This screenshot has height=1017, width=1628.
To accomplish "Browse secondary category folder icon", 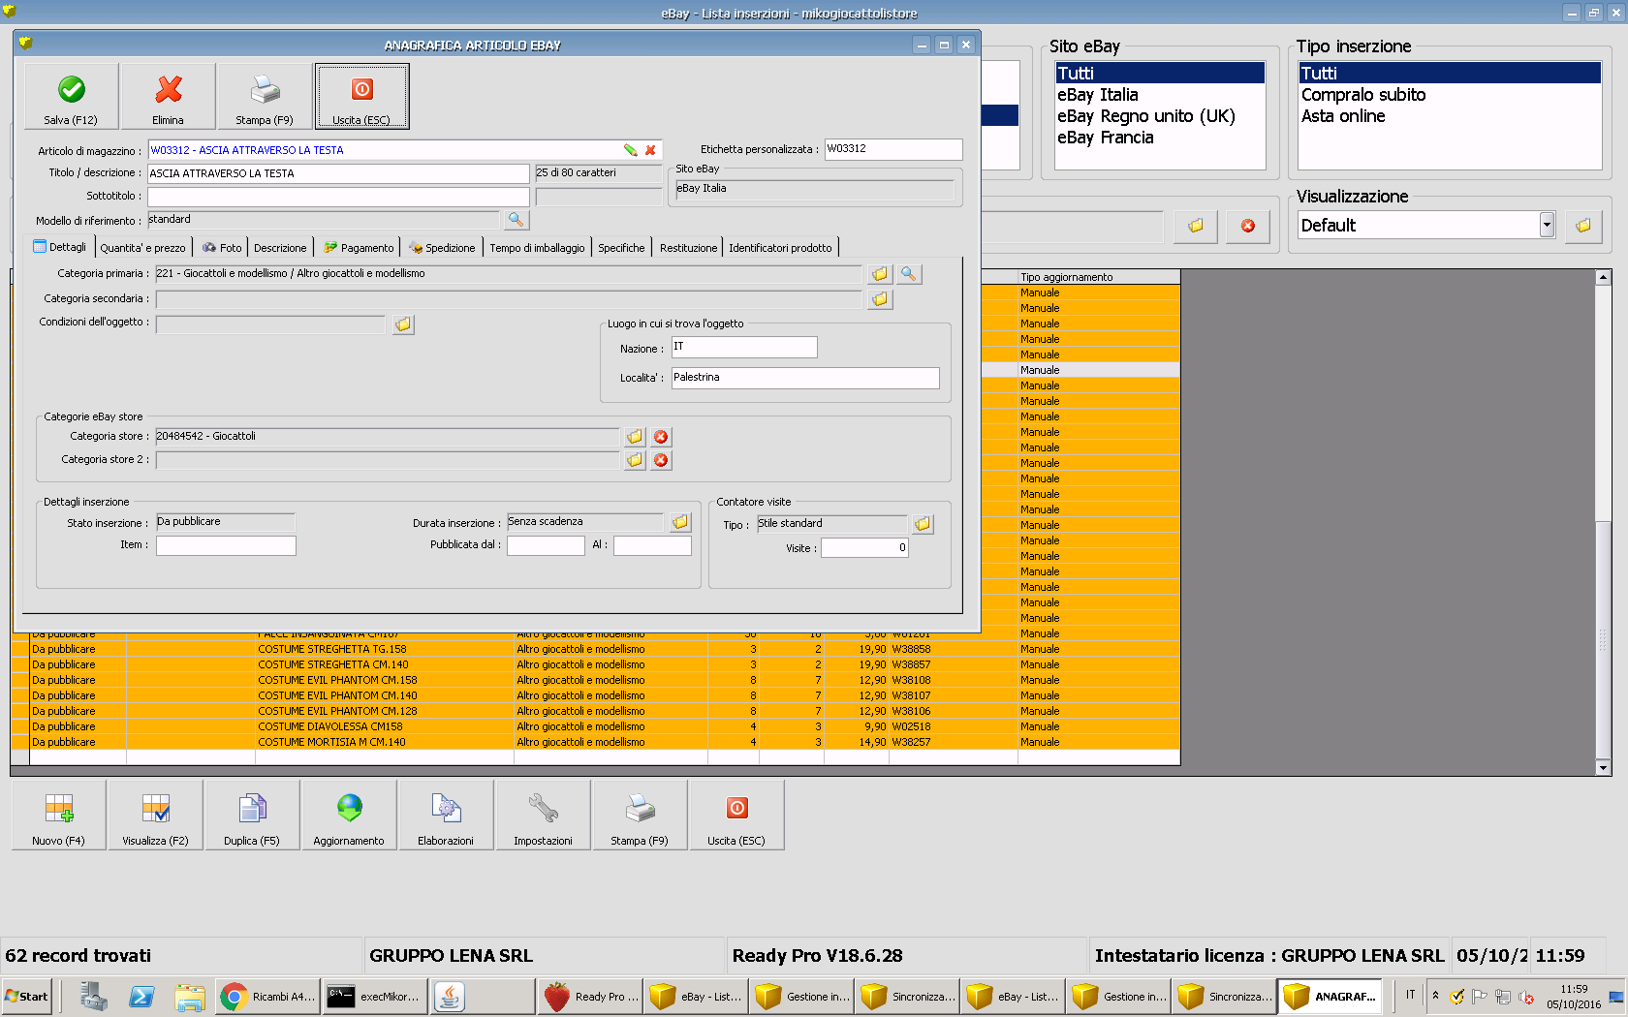I will (880, 299).
